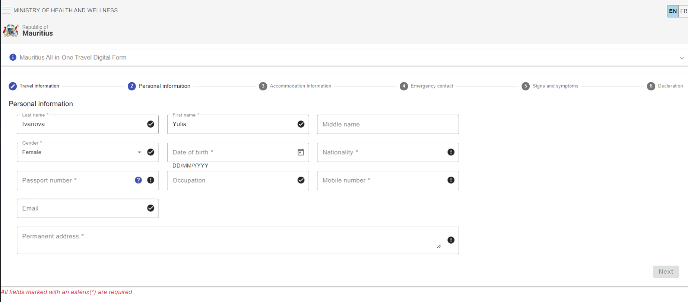Click the Republic of Mauritius coat of arms logo

click(x=11, y=30)
